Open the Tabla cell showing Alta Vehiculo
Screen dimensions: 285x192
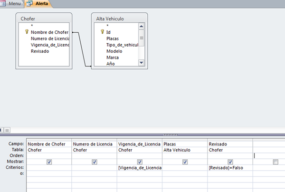pos(184,149)
